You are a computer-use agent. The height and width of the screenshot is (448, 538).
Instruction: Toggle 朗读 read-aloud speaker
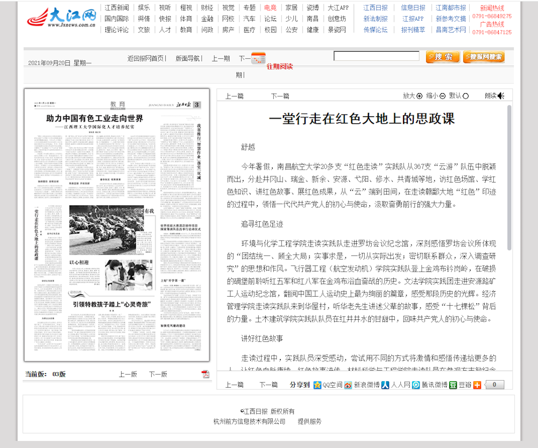point(500,96)
